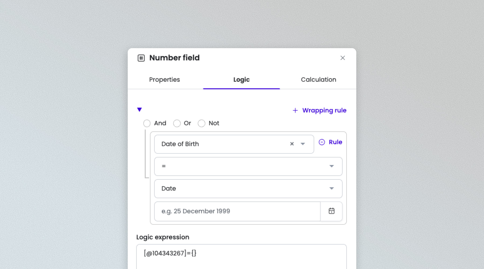
Task: Open the equals operator dropdown
Action: pyautogui.click(x=331, y=166)
